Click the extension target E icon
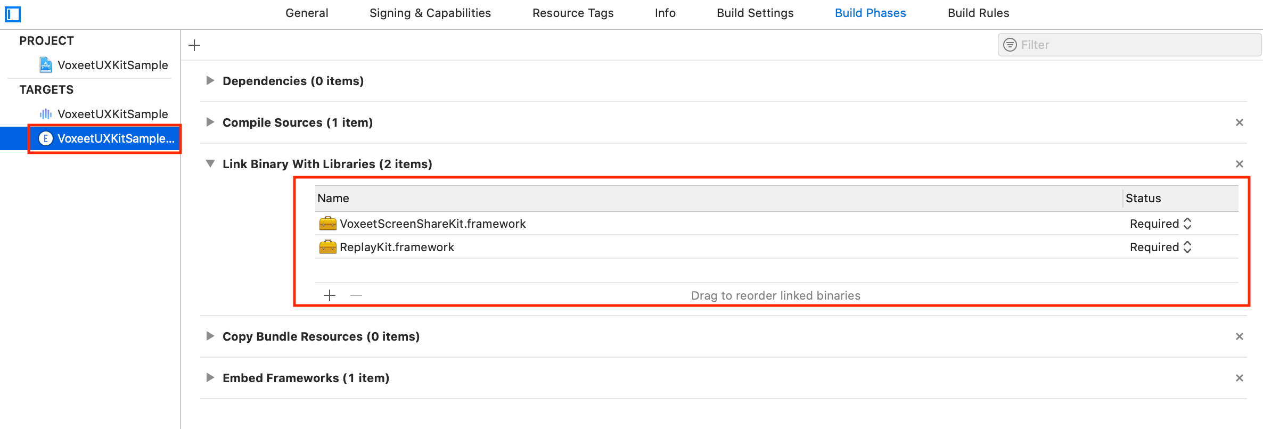 pos(46,138)
